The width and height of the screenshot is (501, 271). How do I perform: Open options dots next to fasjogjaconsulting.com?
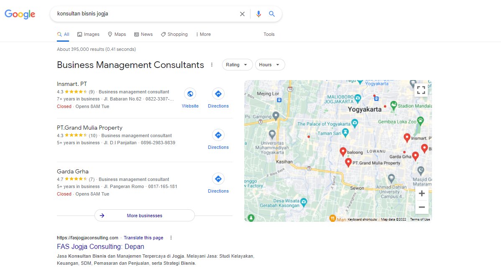click(x=171, y=238)
